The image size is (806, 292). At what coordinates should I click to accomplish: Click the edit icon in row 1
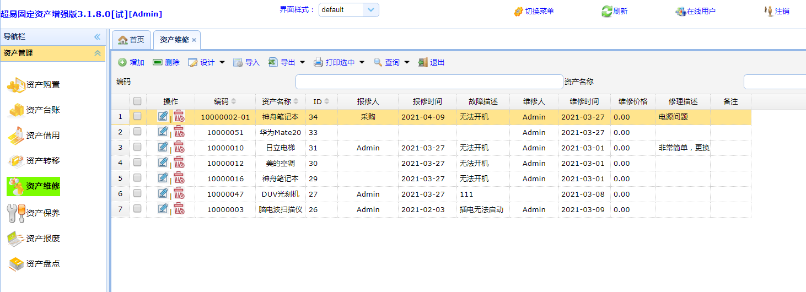tap(163, 116)
